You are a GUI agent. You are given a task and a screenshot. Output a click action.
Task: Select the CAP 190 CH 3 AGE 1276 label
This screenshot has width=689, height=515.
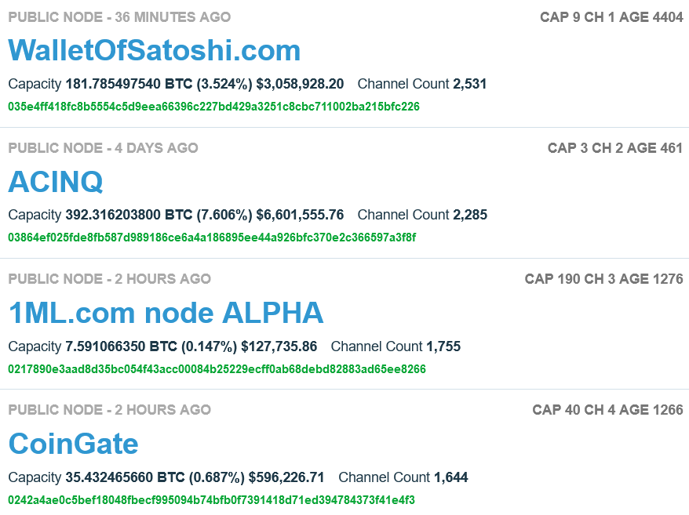(x=603, y=279)
